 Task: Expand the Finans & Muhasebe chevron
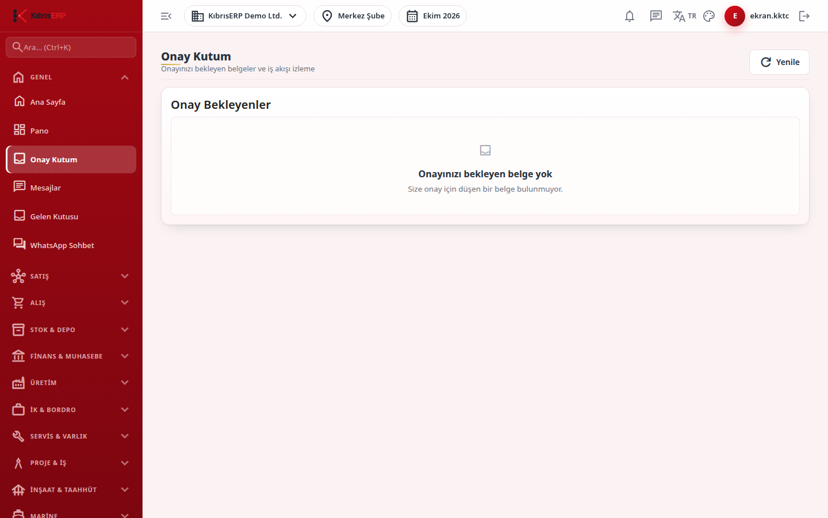pyautogui.click(x=125, y=356)
